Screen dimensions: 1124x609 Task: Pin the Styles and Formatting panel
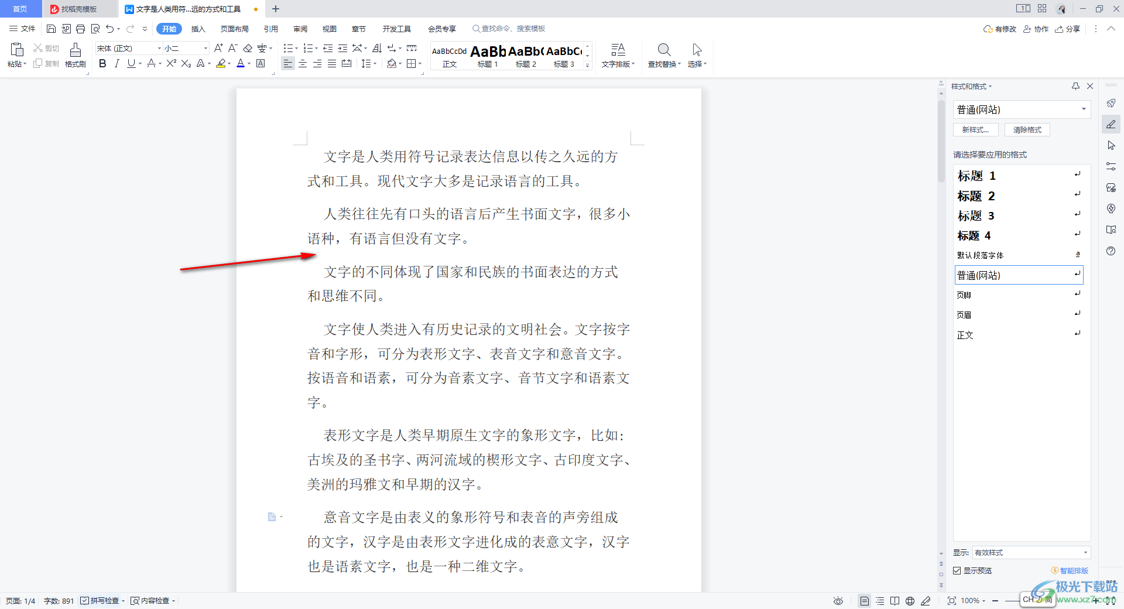(x=1075, y=86)
